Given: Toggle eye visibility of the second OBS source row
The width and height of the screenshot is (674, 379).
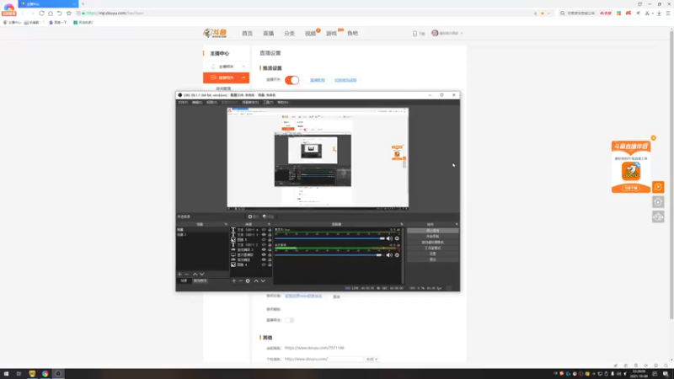Looking at the screenshot, I should [264, 235].
